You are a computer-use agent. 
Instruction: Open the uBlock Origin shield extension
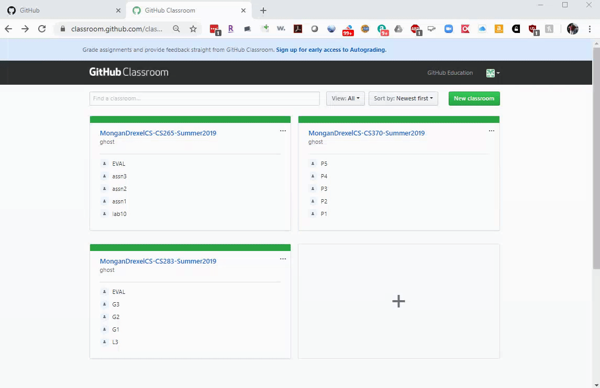coord(532,29)
